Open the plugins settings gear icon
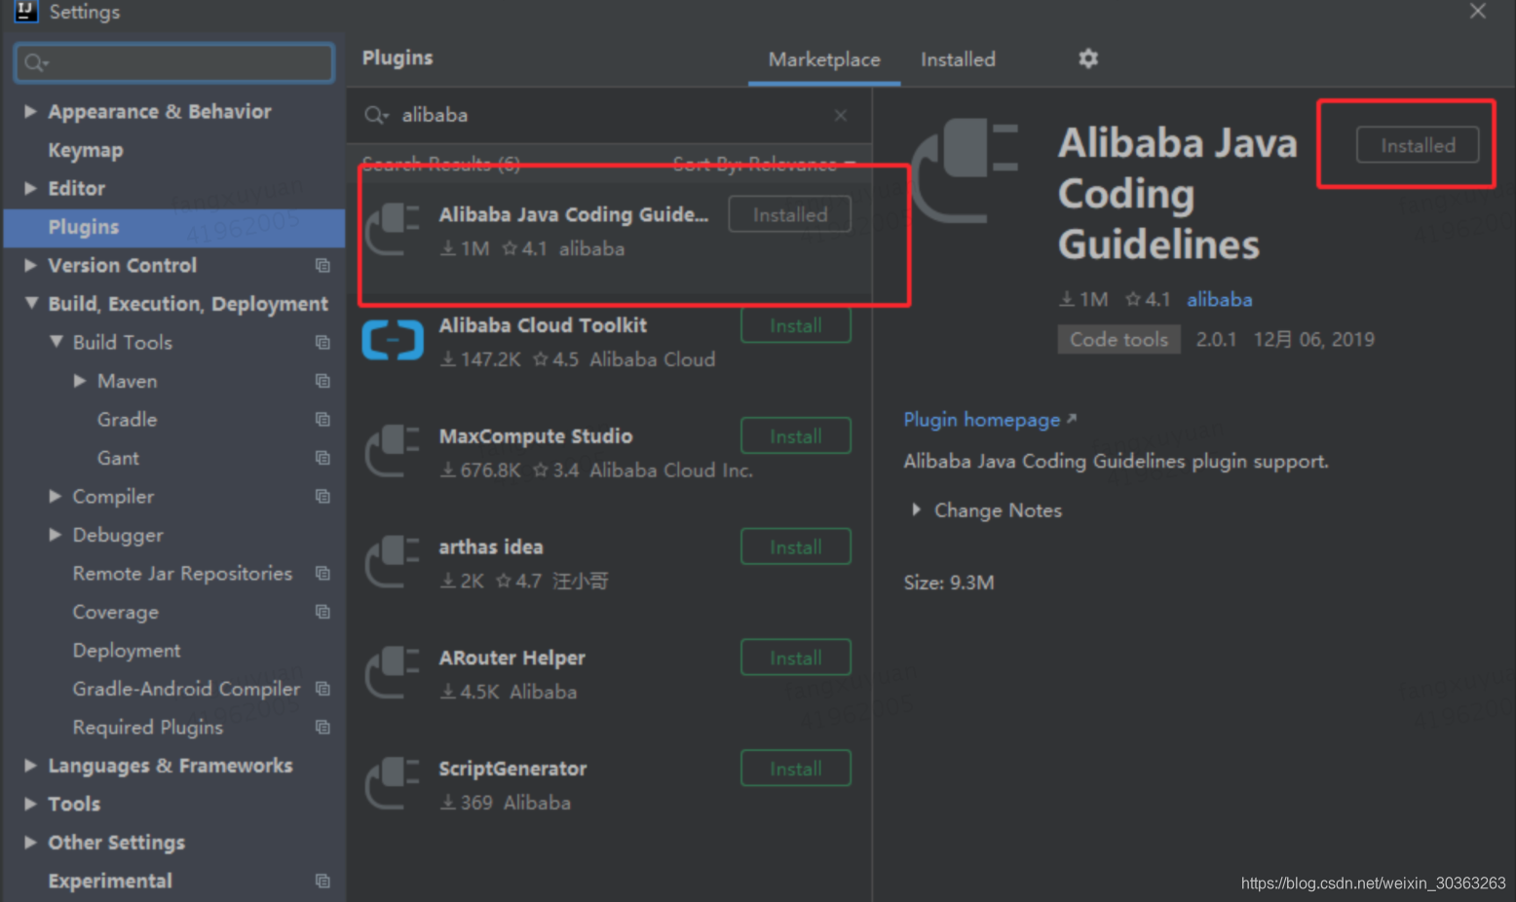Image resolution: width=1516 pixels, height=902 pixels. click(x=1088, y=58)
